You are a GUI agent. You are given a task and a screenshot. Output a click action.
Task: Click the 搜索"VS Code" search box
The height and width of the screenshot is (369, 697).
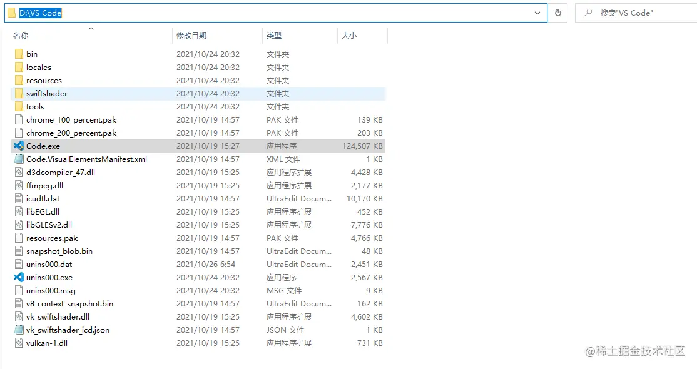pos(636,13)
